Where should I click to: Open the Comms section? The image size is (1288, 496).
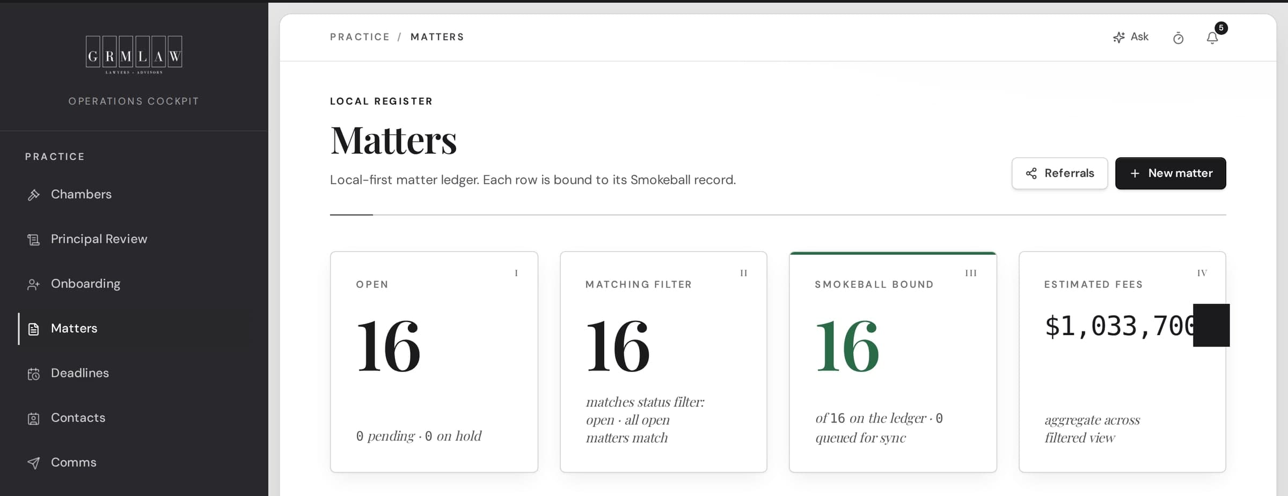point(134,462)
